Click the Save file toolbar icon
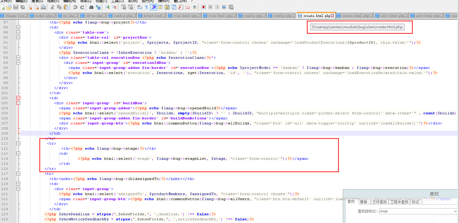The width and height of the screenshot is (459, 223). tap(16, 7)
